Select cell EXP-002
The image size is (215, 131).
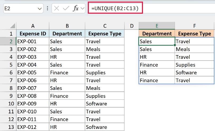pos(33,49)
